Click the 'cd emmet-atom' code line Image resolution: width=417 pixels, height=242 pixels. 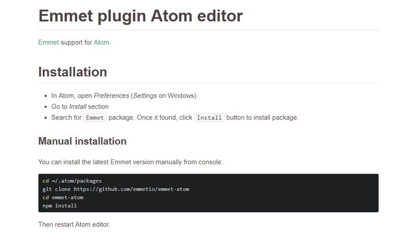(63, 197)
